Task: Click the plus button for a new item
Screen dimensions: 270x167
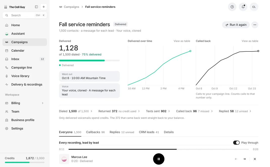Action: [43, 7]
